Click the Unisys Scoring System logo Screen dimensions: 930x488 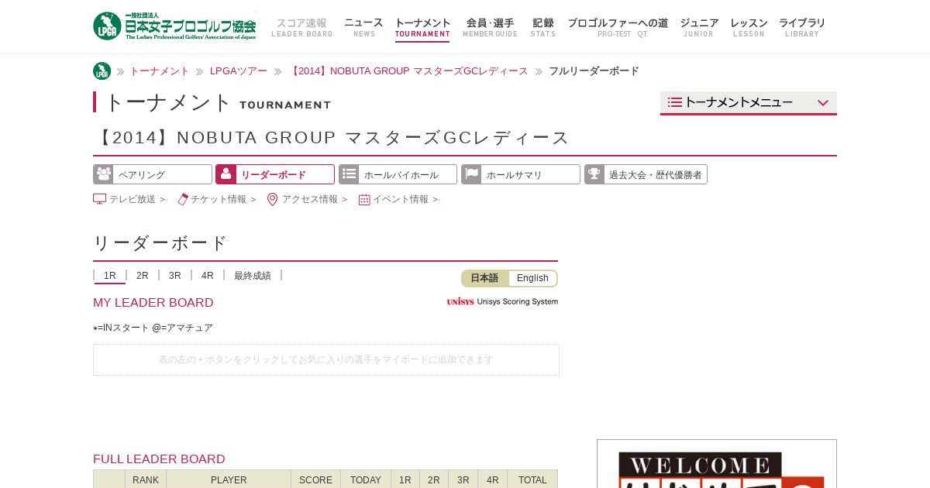point(502,301)
